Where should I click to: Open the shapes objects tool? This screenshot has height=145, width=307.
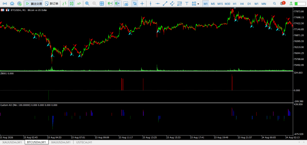point(194,4)
